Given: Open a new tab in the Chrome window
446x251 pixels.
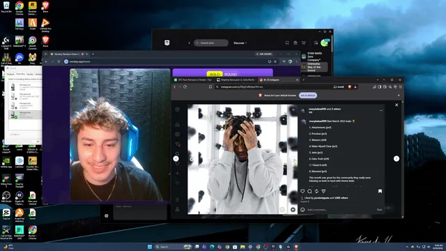Looking at the screenshot, I should click(93, 54).
